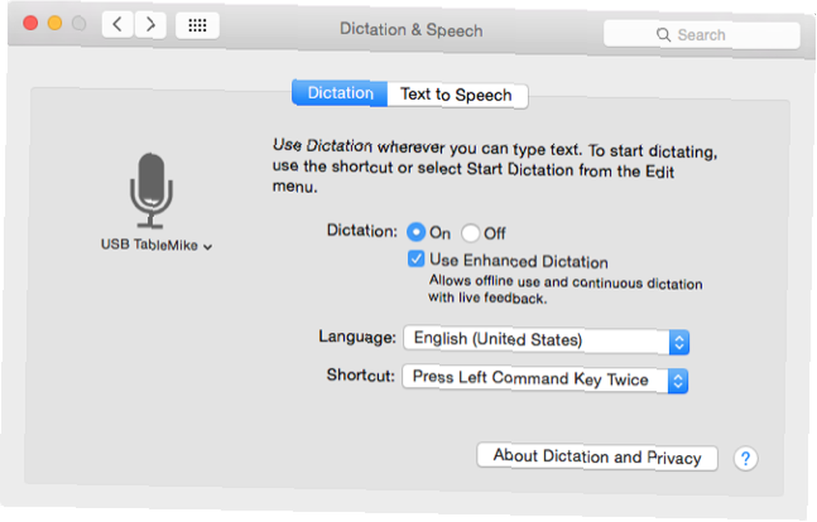Uncheck Use Enhanced Dictation checkbox

click(417, 258)
